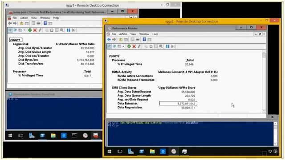Viewport: 285px width, 160px height.
Task: Open File menu in iggy1 console window
Action: point(15,18)
